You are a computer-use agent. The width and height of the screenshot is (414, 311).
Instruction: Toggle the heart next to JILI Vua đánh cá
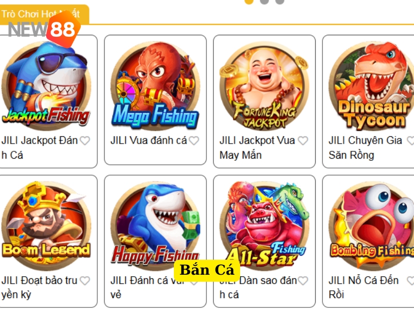point(194,140)
